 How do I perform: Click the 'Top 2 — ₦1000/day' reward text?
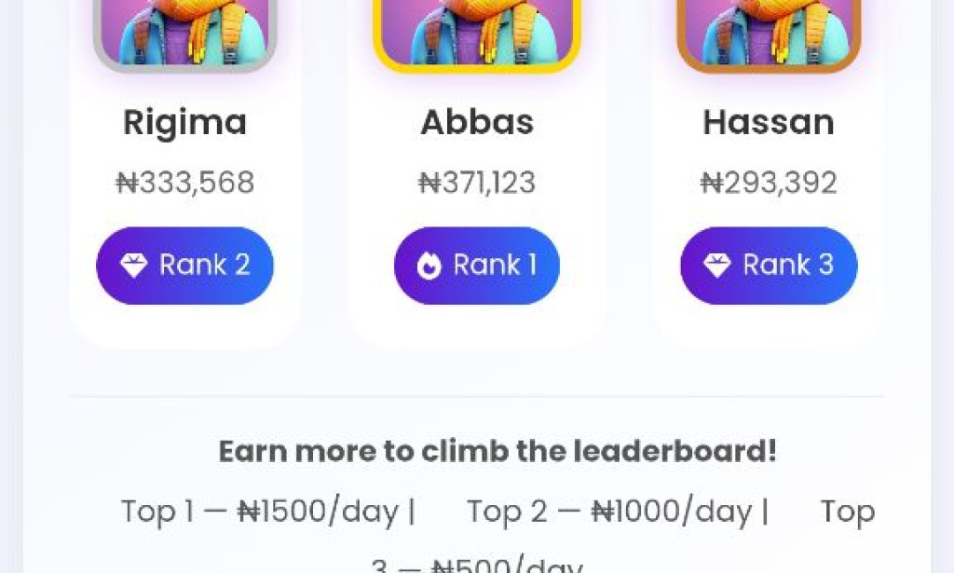tap(615, 511)
